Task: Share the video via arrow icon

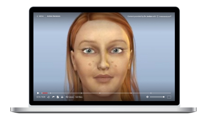Action: coord(53,97)
